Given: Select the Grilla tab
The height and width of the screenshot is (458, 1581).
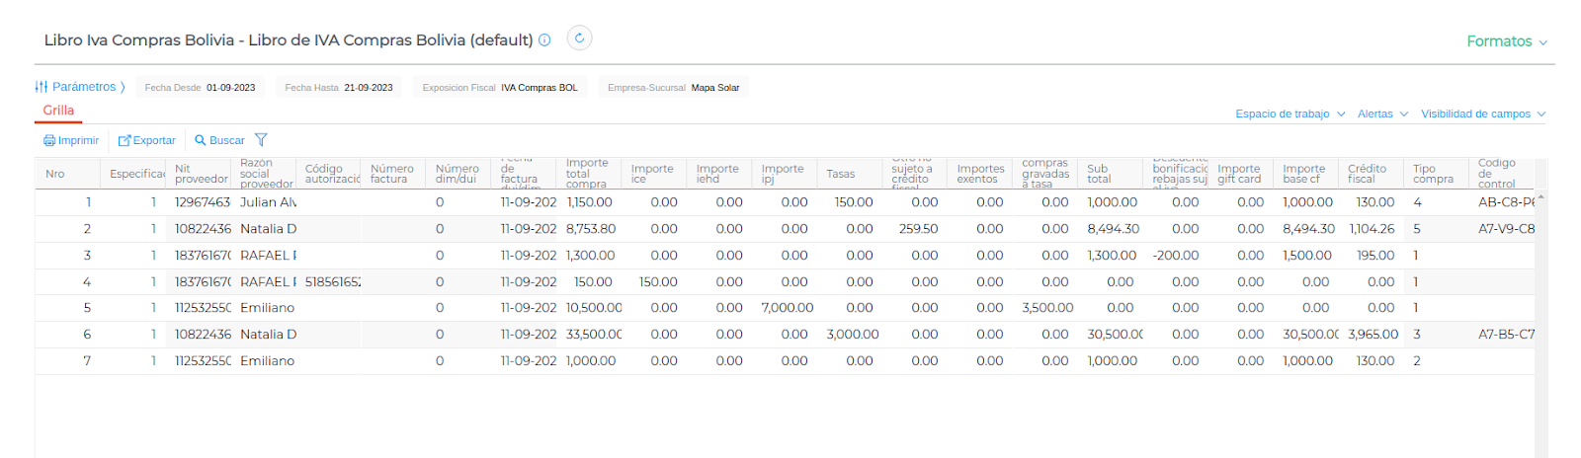Looking at the screenshot, I should coord(58,111).
